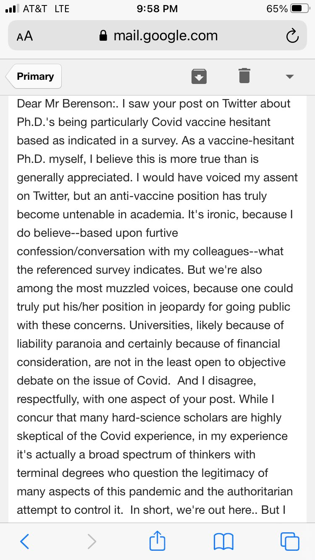Open the AA reader text-size menu
The image size is (315, 560).
tap(25, 37)
